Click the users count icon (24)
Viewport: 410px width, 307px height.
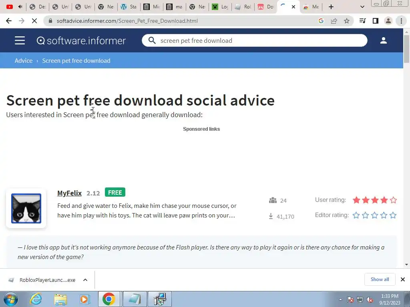pos(273,201)
